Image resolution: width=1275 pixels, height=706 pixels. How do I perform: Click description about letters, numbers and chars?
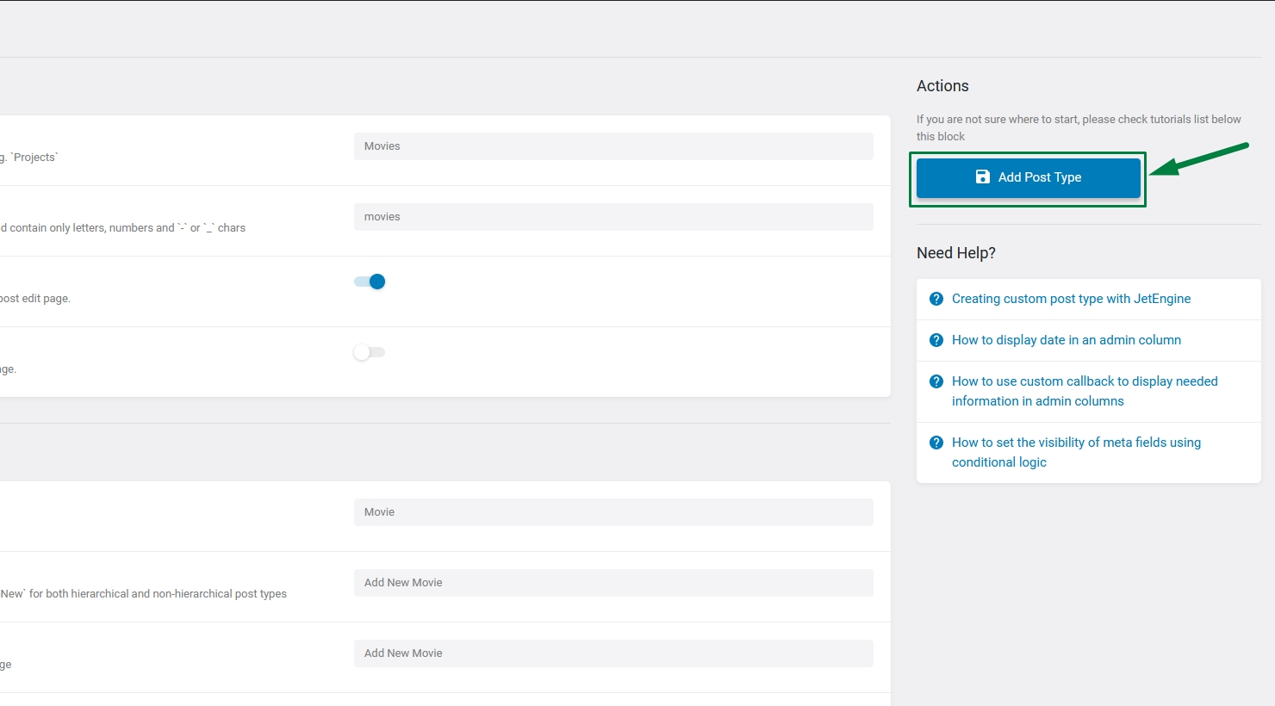point(122,228)
